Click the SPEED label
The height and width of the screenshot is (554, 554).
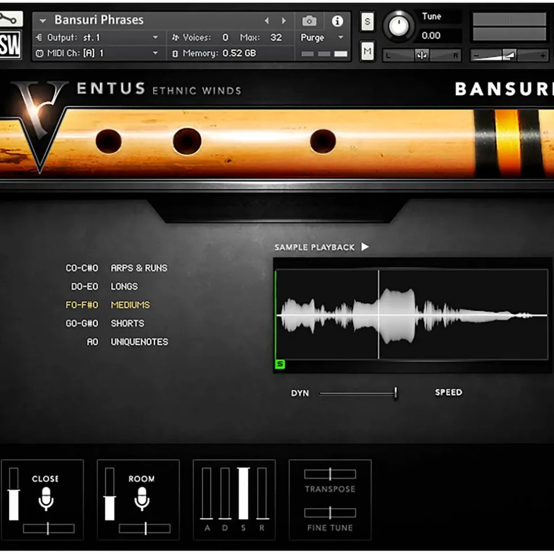pos(449,392)
